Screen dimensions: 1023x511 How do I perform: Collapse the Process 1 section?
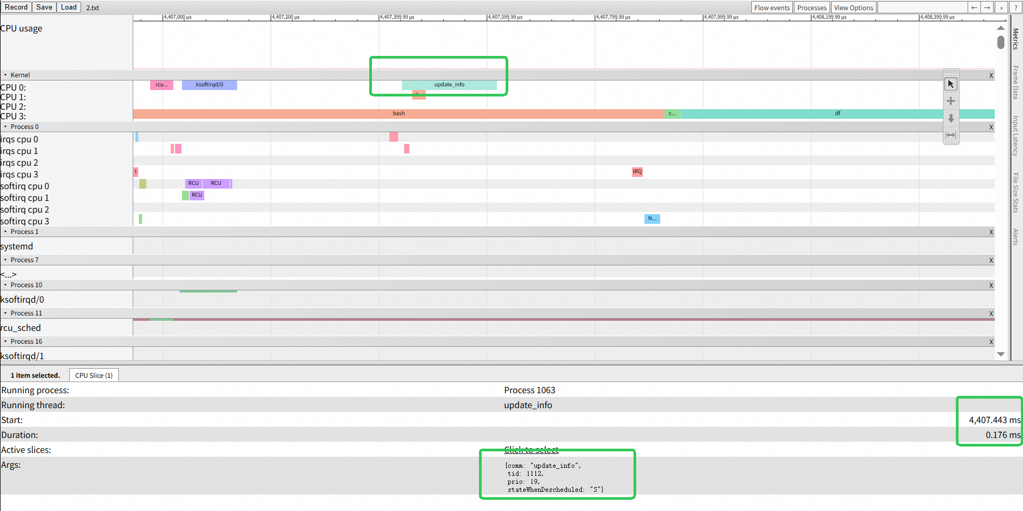tap(5, 232)
